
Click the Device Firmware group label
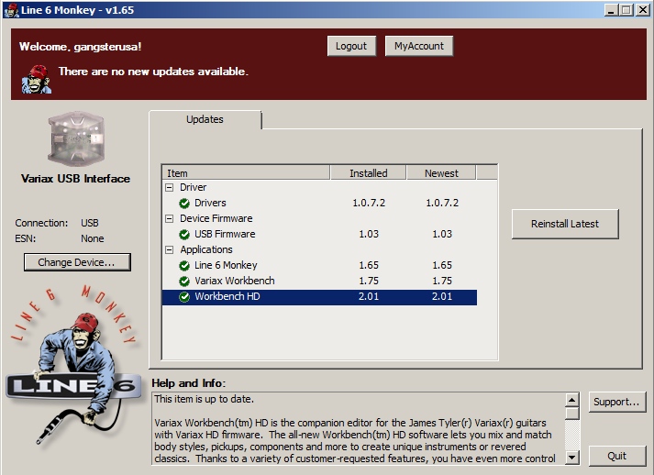[216, 218]
